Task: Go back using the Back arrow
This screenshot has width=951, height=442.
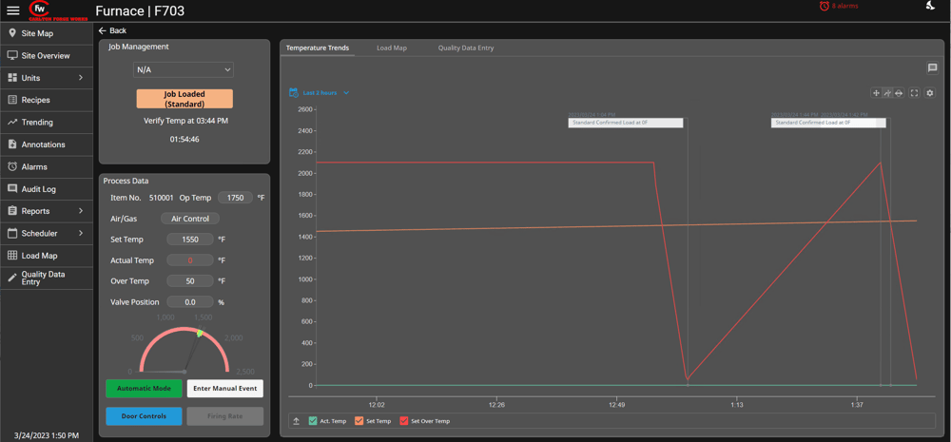Action: point(112,30)
